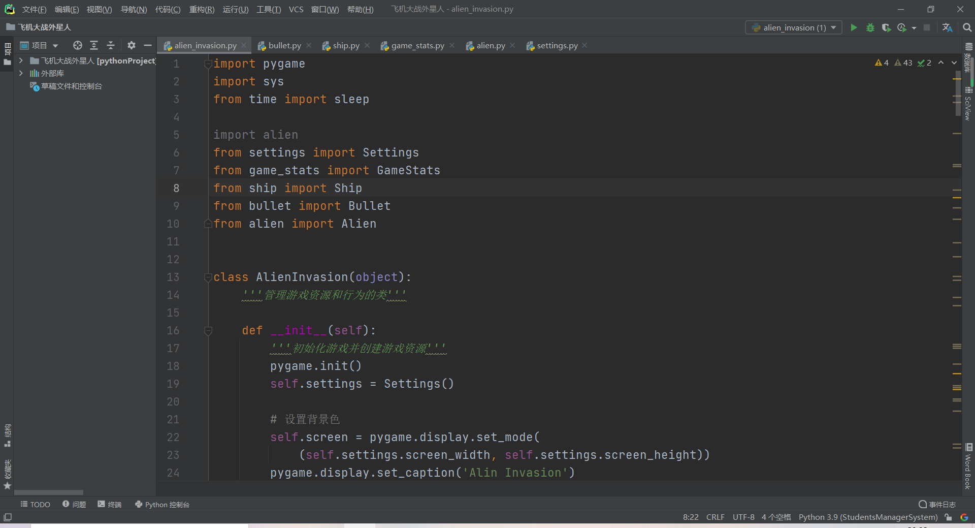Open Search Everywhere magnifier icon
This screenshot has width=975, height=528.
point(967,27)
